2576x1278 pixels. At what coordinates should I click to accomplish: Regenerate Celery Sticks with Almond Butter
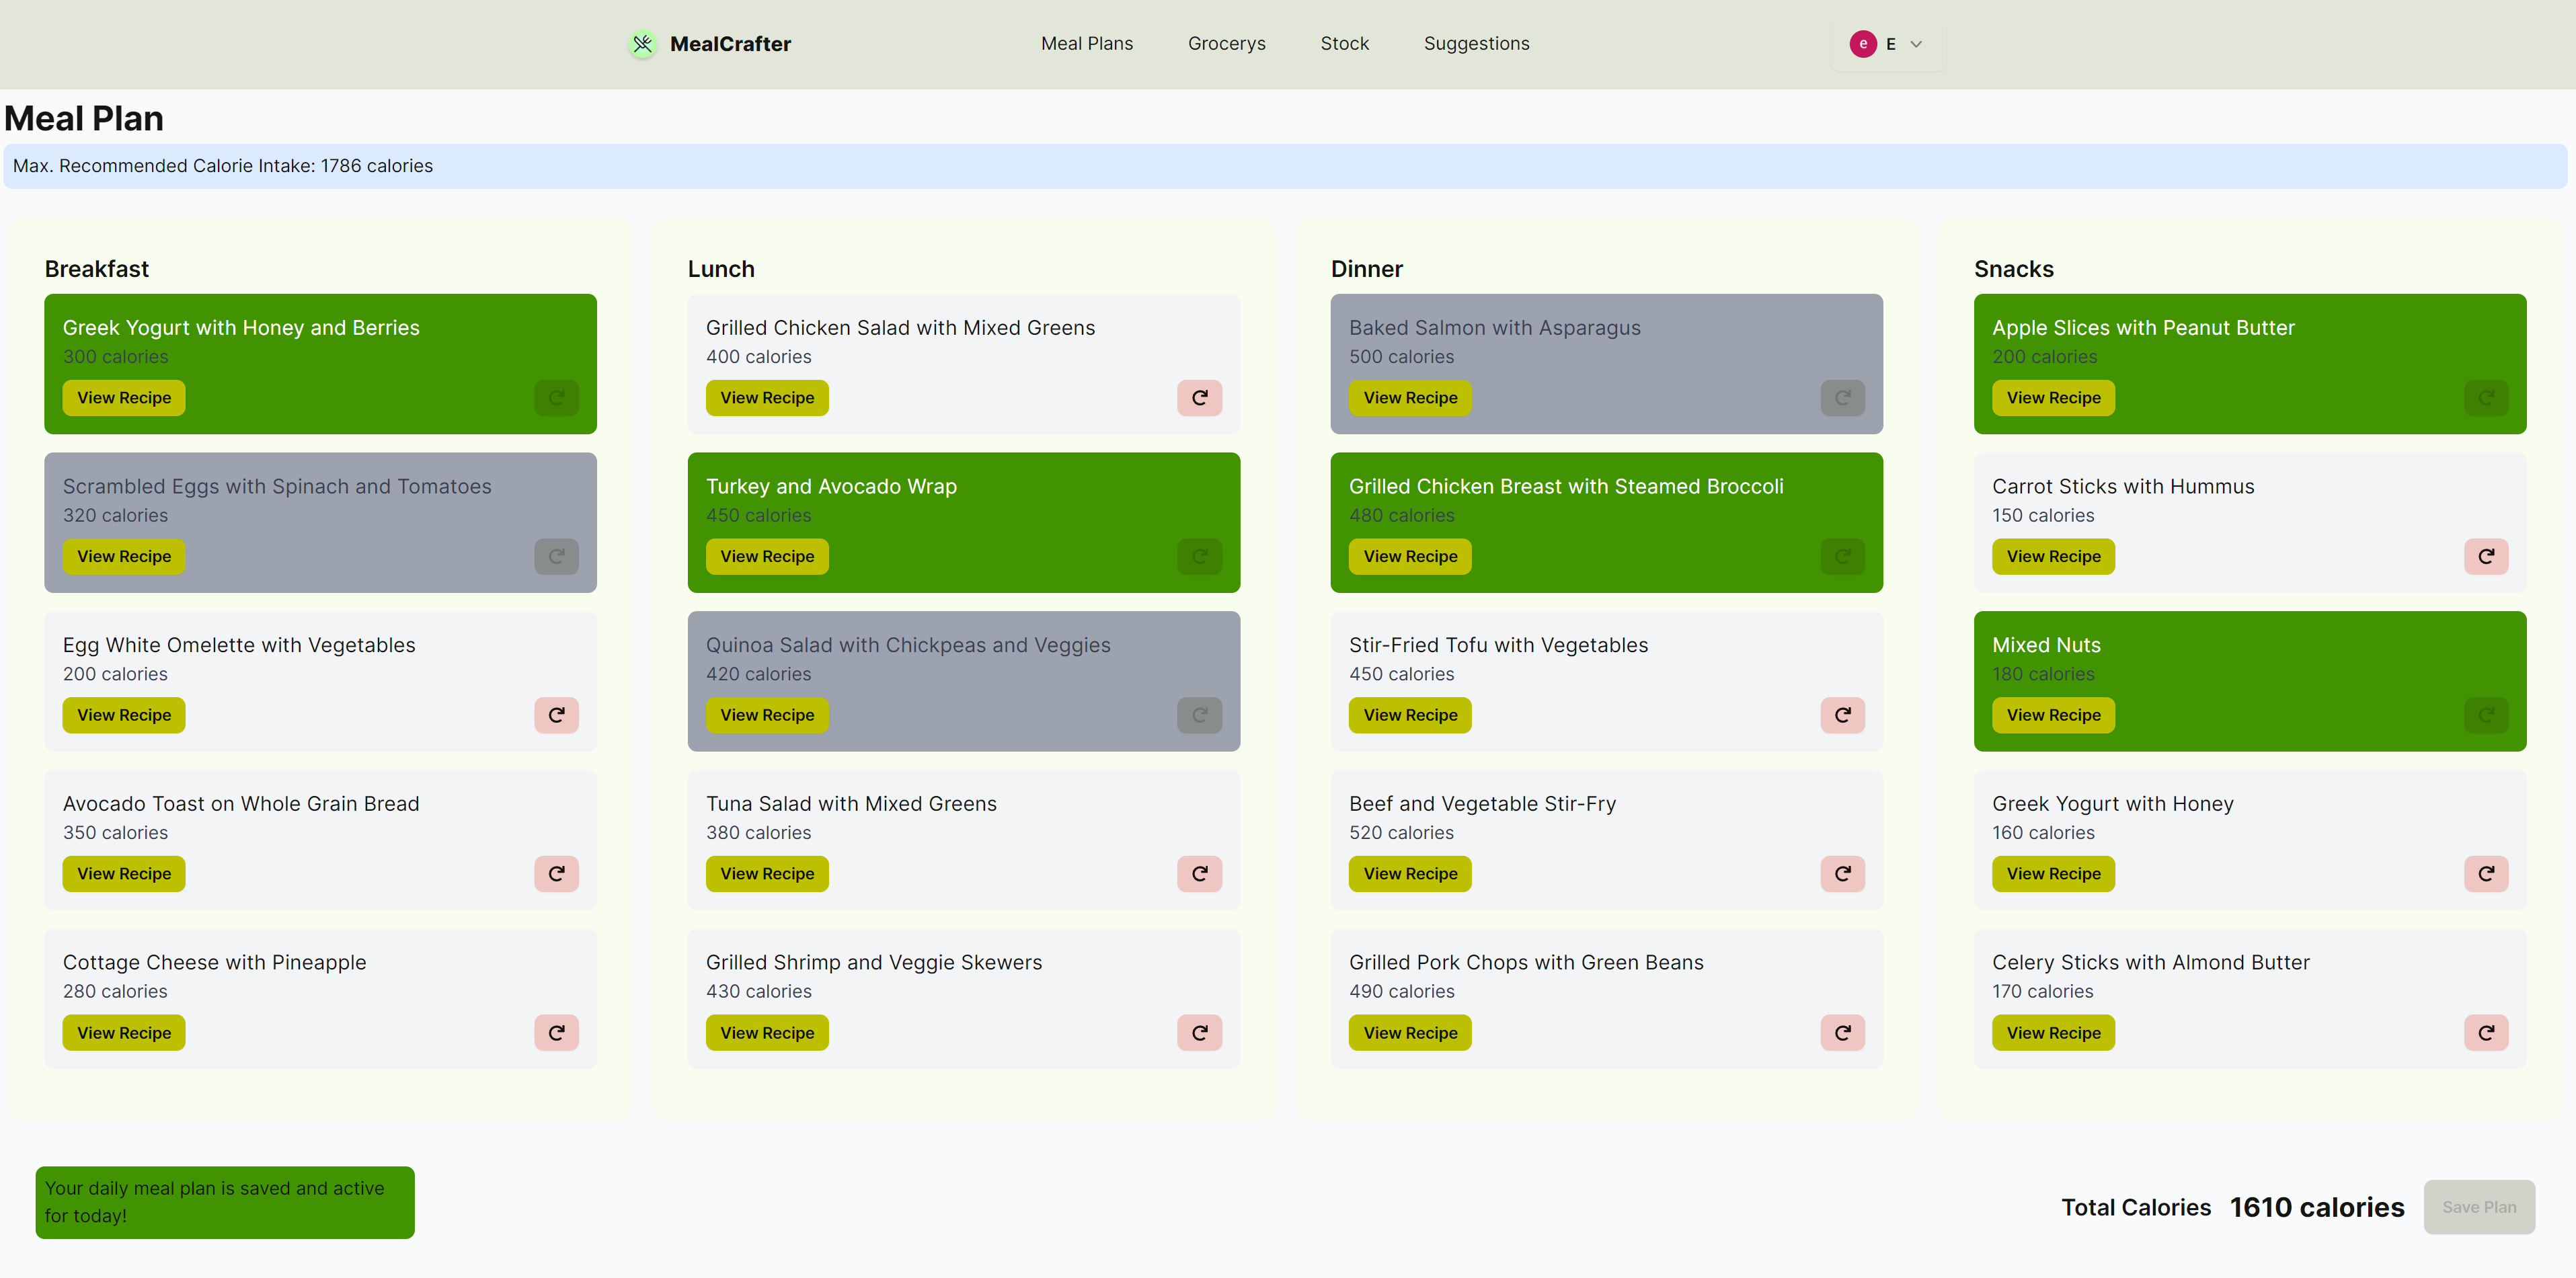pos(2485,1033)
